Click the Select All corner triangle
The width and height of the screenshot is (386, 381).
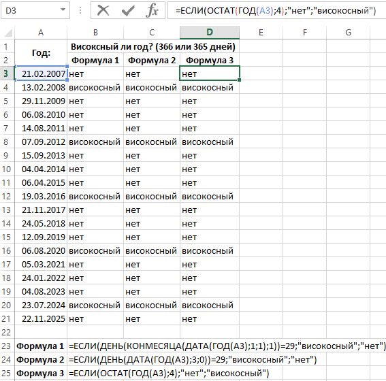tap(8, 33)
